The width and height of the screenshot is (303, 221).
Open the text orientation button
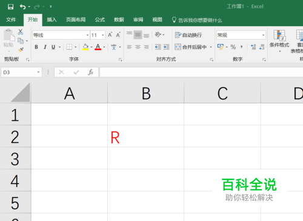coord(158,34)
